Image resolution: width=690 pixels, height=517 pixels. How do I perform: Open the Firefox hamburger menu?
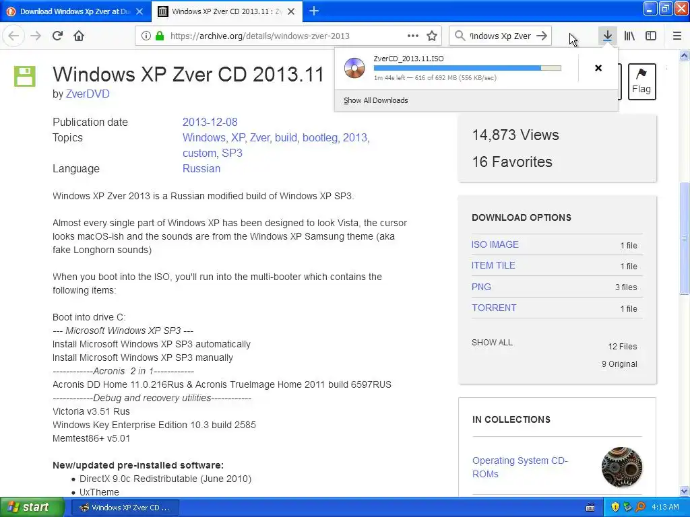[x=677, y=36]
